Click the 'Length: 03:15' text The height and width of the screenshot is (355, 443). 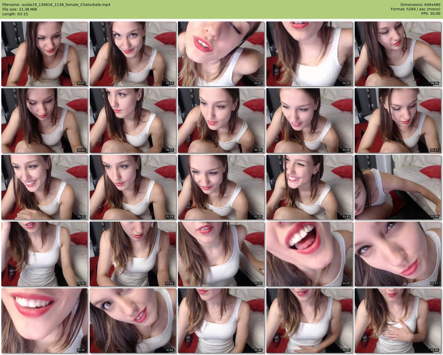[15, 14]
